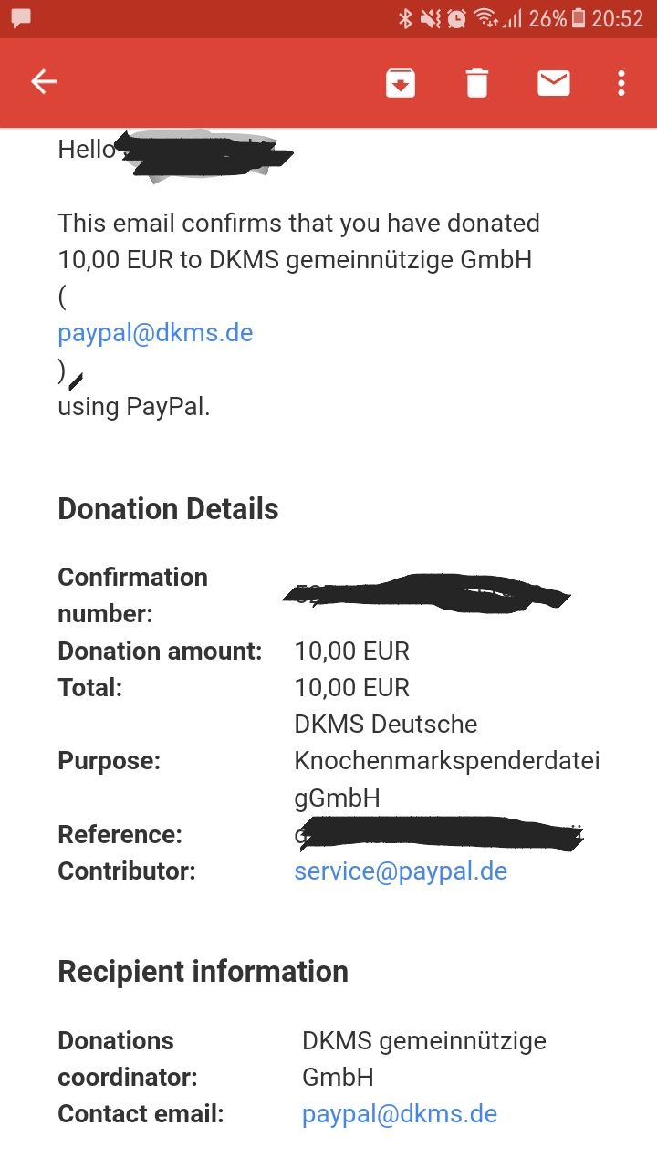Tap the Bluetooth icon in status bar

tap(406, 18)
